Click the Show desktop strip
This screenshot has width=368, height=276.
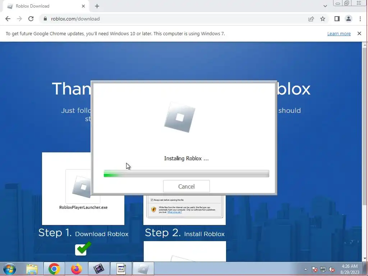(365, 269)
